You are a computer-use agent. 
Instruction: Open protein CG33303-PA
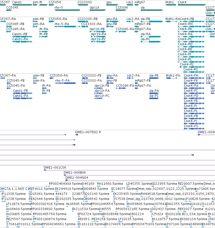pos(91,81)
